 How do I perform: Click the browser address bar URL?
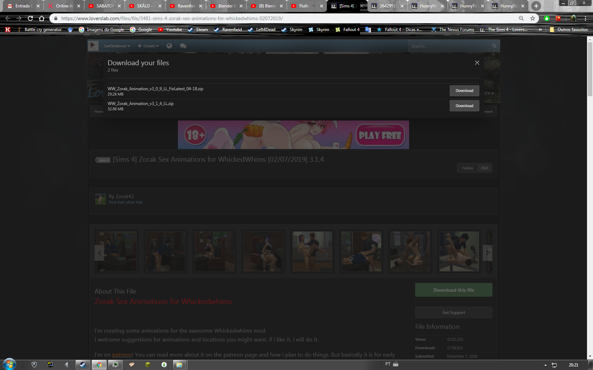(x=172, y=18)
